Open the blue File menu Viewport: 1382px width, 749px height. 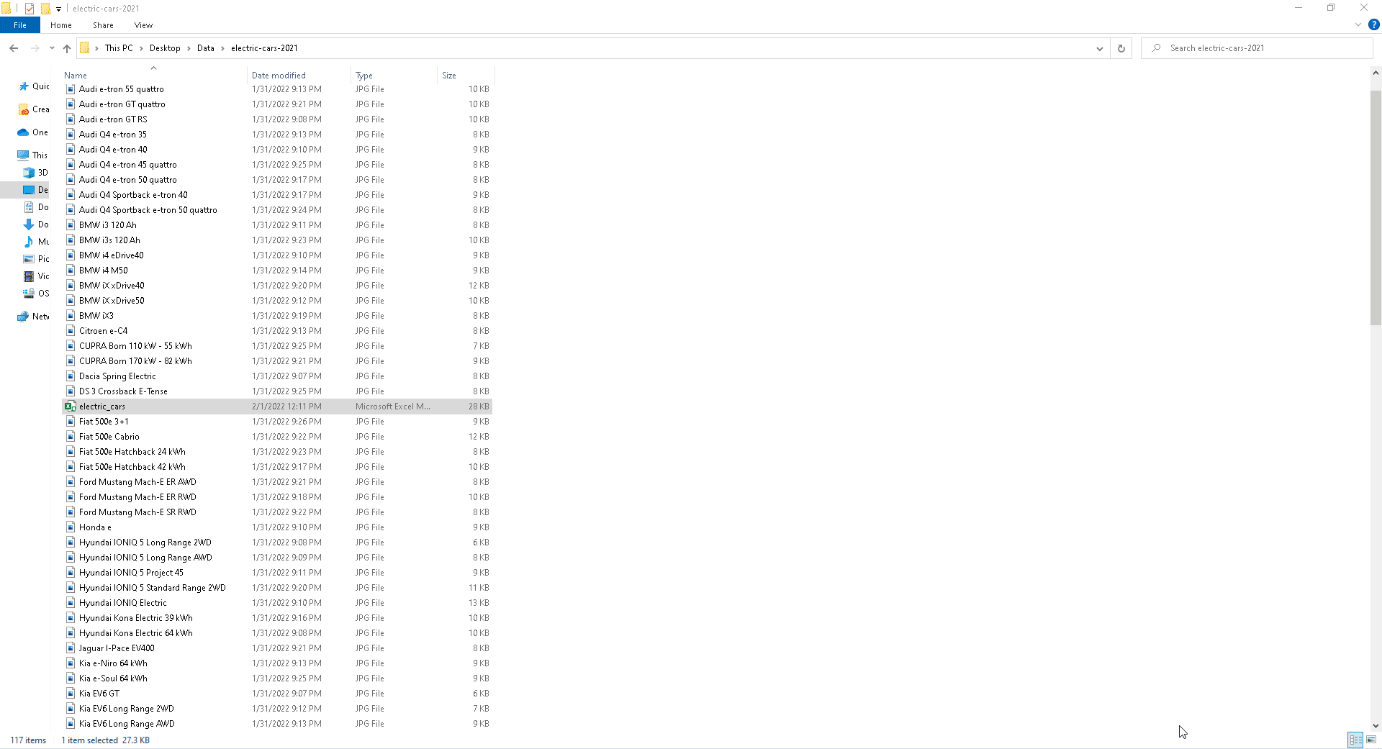[19, 25]
